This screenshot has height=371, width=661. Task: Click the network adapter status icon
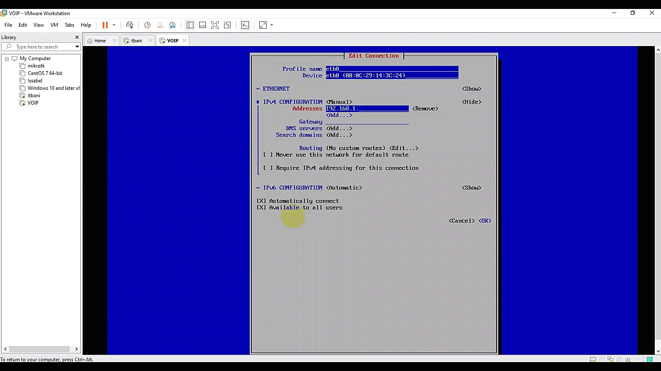(x=610, y=359)
